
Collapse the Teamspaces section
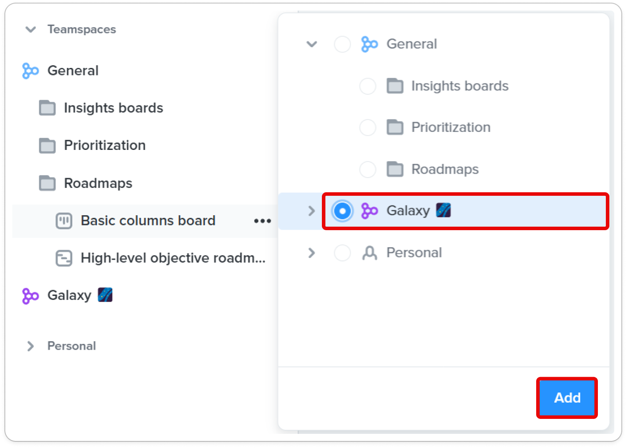(x=30, y=30)
